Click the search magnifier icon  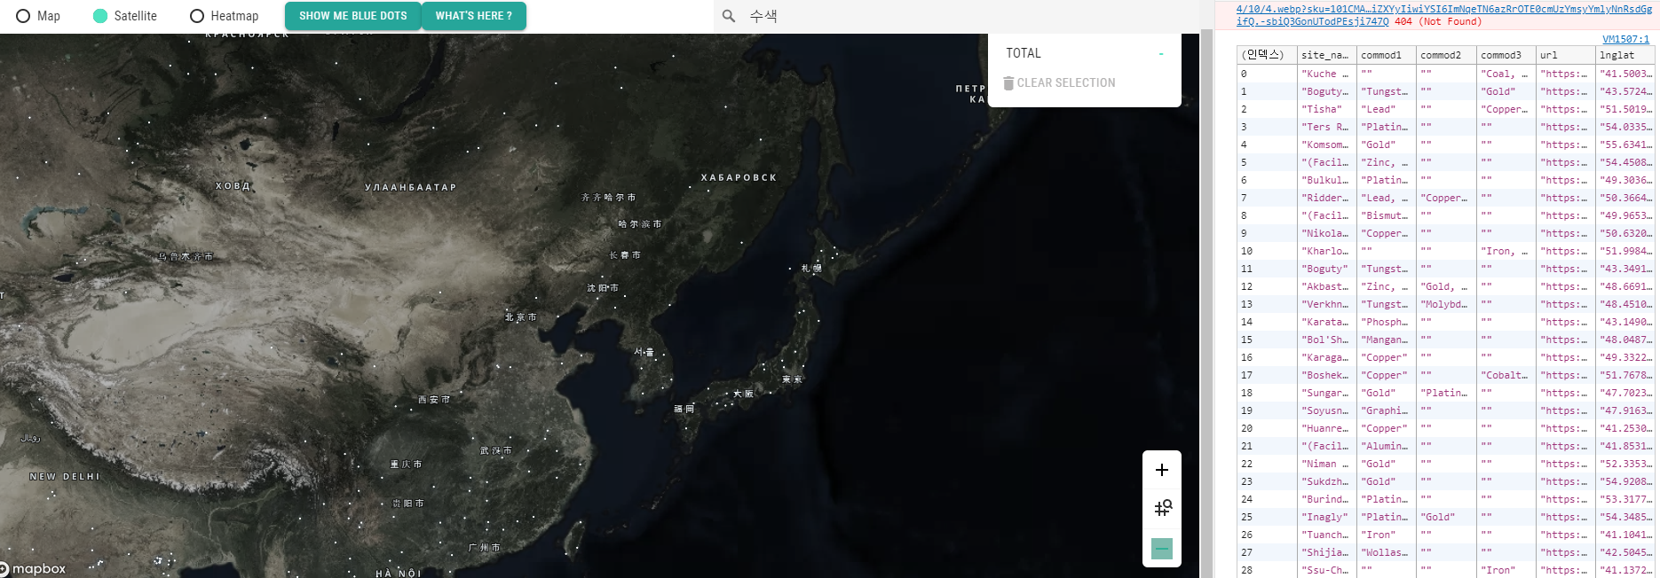(729, 16)
